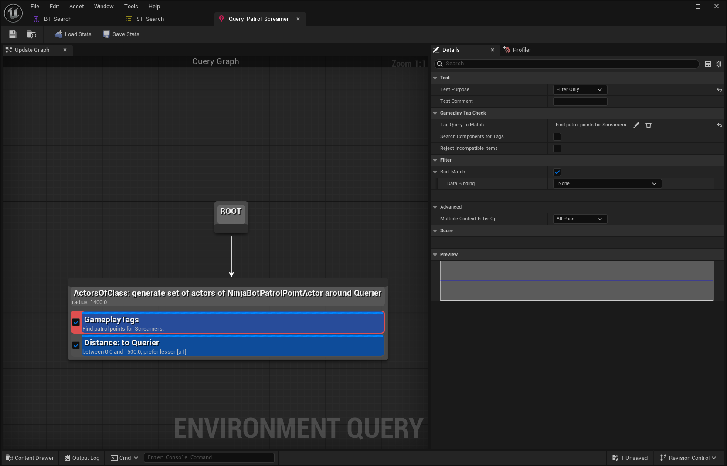
Task: Switch to the Profiler tab
Action: point(521,50)
